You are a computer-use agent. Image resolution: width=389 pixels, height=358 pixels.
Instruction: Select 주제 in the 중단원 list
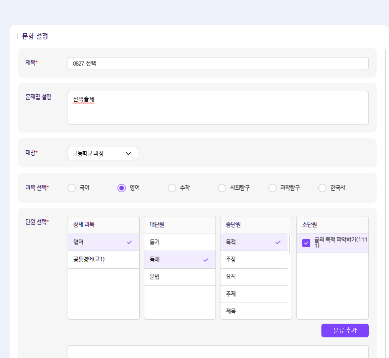(254, 294)
